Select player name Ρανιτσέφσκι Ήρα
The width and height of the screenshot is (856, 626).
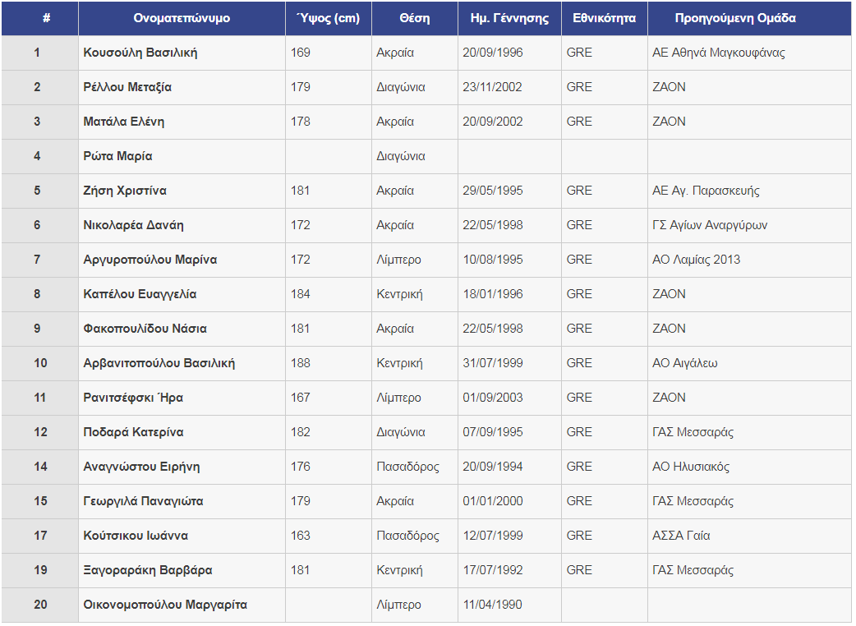(x=133, y=398)
